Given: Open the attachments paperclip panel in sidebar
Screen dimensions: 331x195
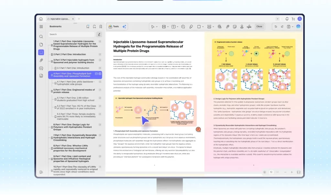Looking at the screenshot, I should (41, 60).
